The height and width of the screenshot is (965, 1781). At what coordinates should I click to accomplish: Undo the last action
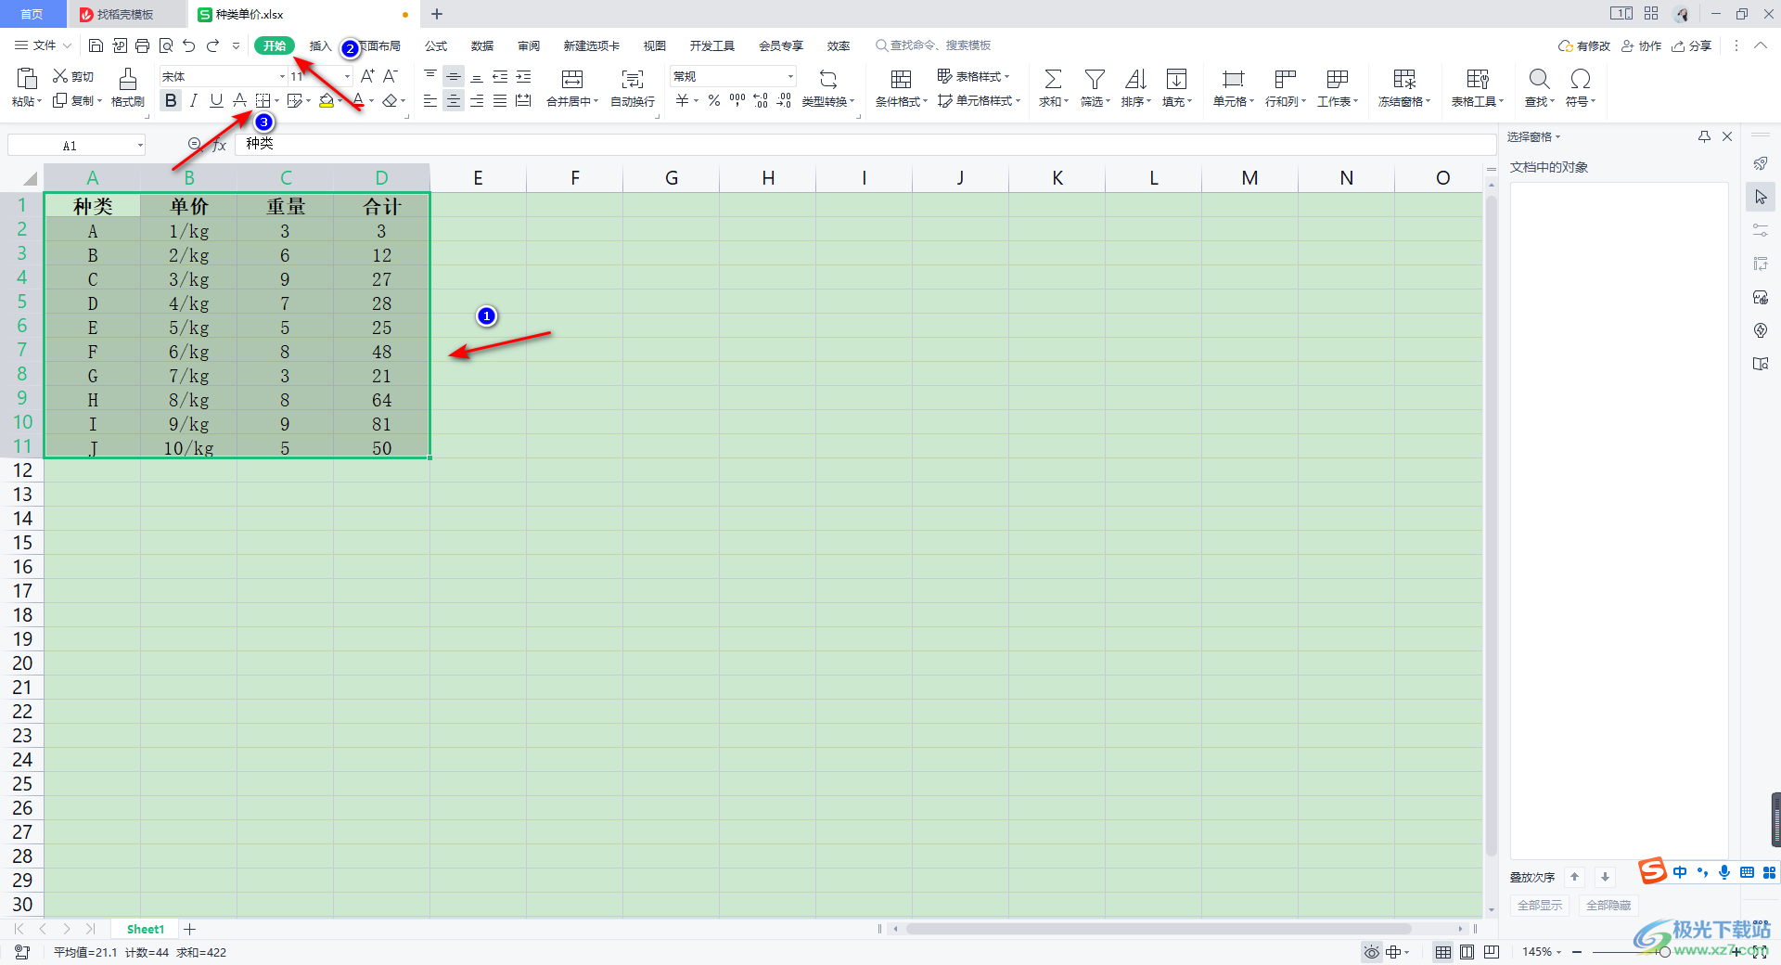click(189, 45)
